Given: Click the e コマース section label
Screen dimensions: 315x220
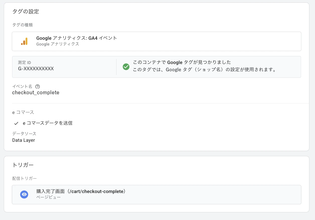Looking at the screenshot, I should click(23, 112).
